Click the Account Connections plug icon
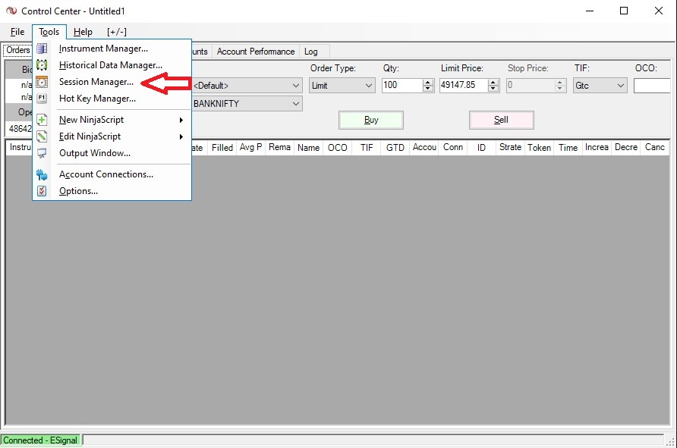The height and width of the screenshot is (448, 677). pos(42,174)
